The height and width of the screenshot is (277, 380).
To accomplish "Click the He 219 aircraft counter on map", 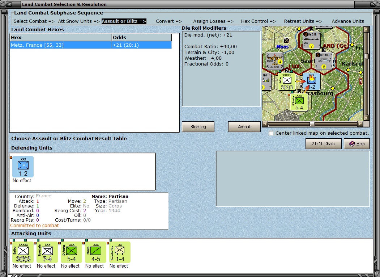I will pos(311,41).
